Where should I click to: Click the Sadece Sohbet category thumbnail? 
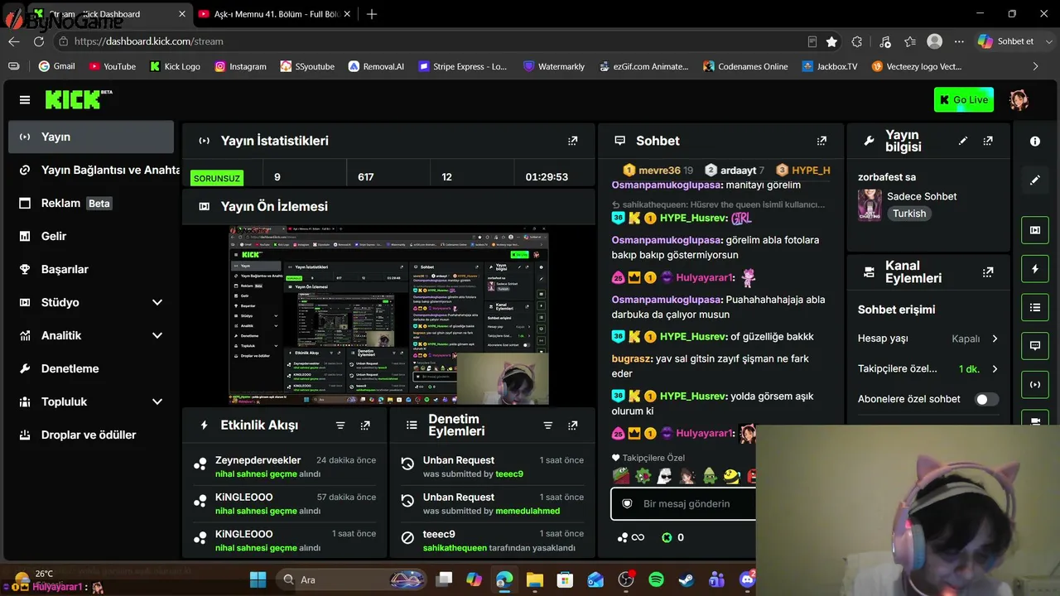coord(870,204)
